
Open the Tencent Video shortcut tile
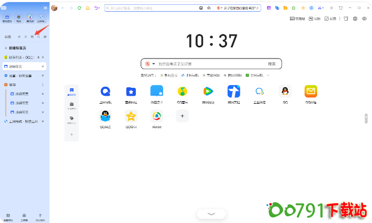coord(208,91)
